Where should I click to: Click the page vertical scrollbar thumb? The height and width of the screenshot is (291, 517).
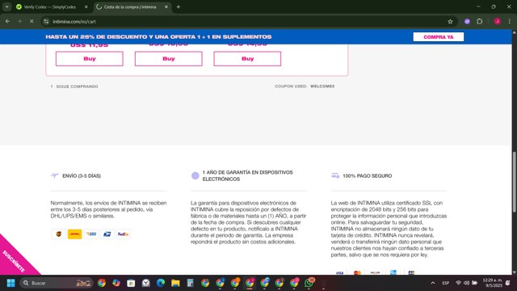click(514, 182)
